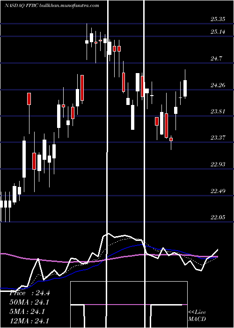The image size is (234, 328).
Task: Click the 24.7 price axis label
Action: click(216, 59)
